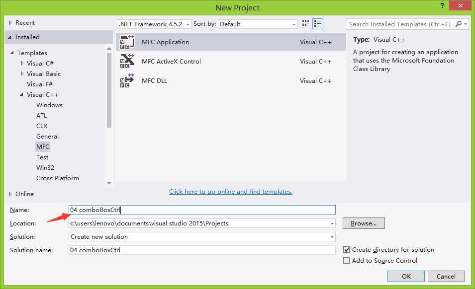The image size is (475, 289).
Task: Switch to medium icons list view
Action: (x=318, y=24)
